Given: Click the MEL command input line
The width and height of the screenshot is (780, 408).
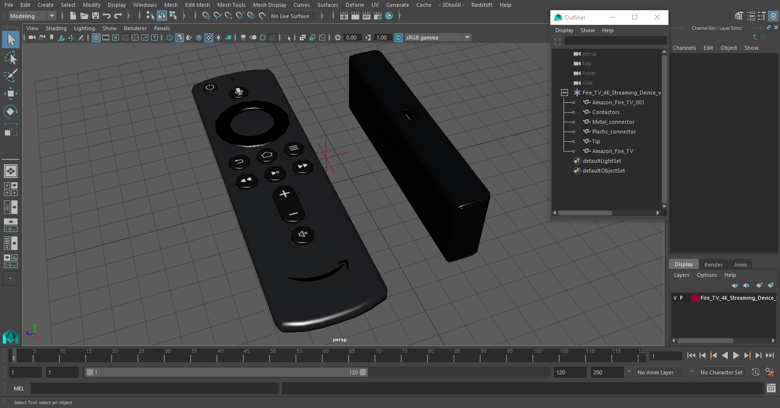Looking at the screenshot, I should (x=155, y=389).
